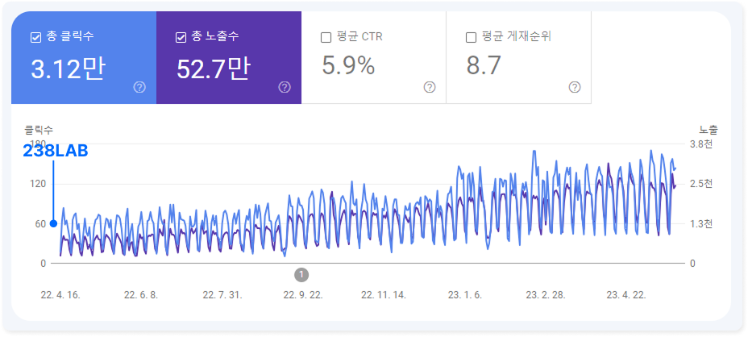Click the 1.3천 right axis label

pyautogui.click(x=701, y=224)
